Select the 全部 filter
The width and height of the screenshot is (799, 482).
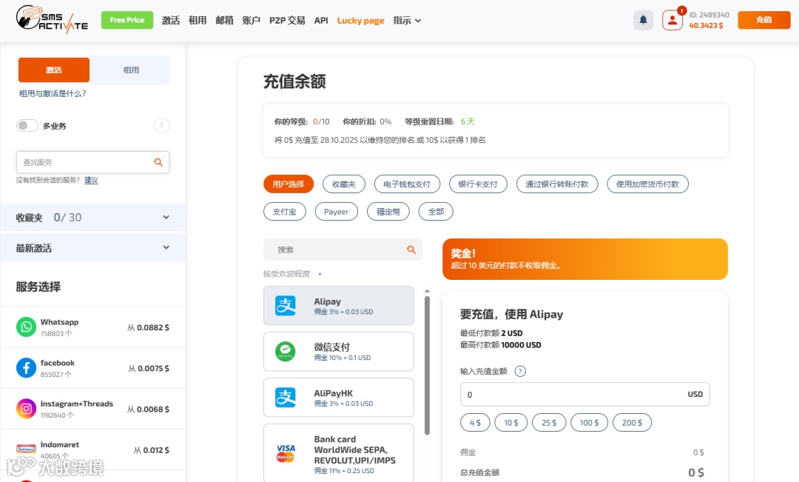436,212
